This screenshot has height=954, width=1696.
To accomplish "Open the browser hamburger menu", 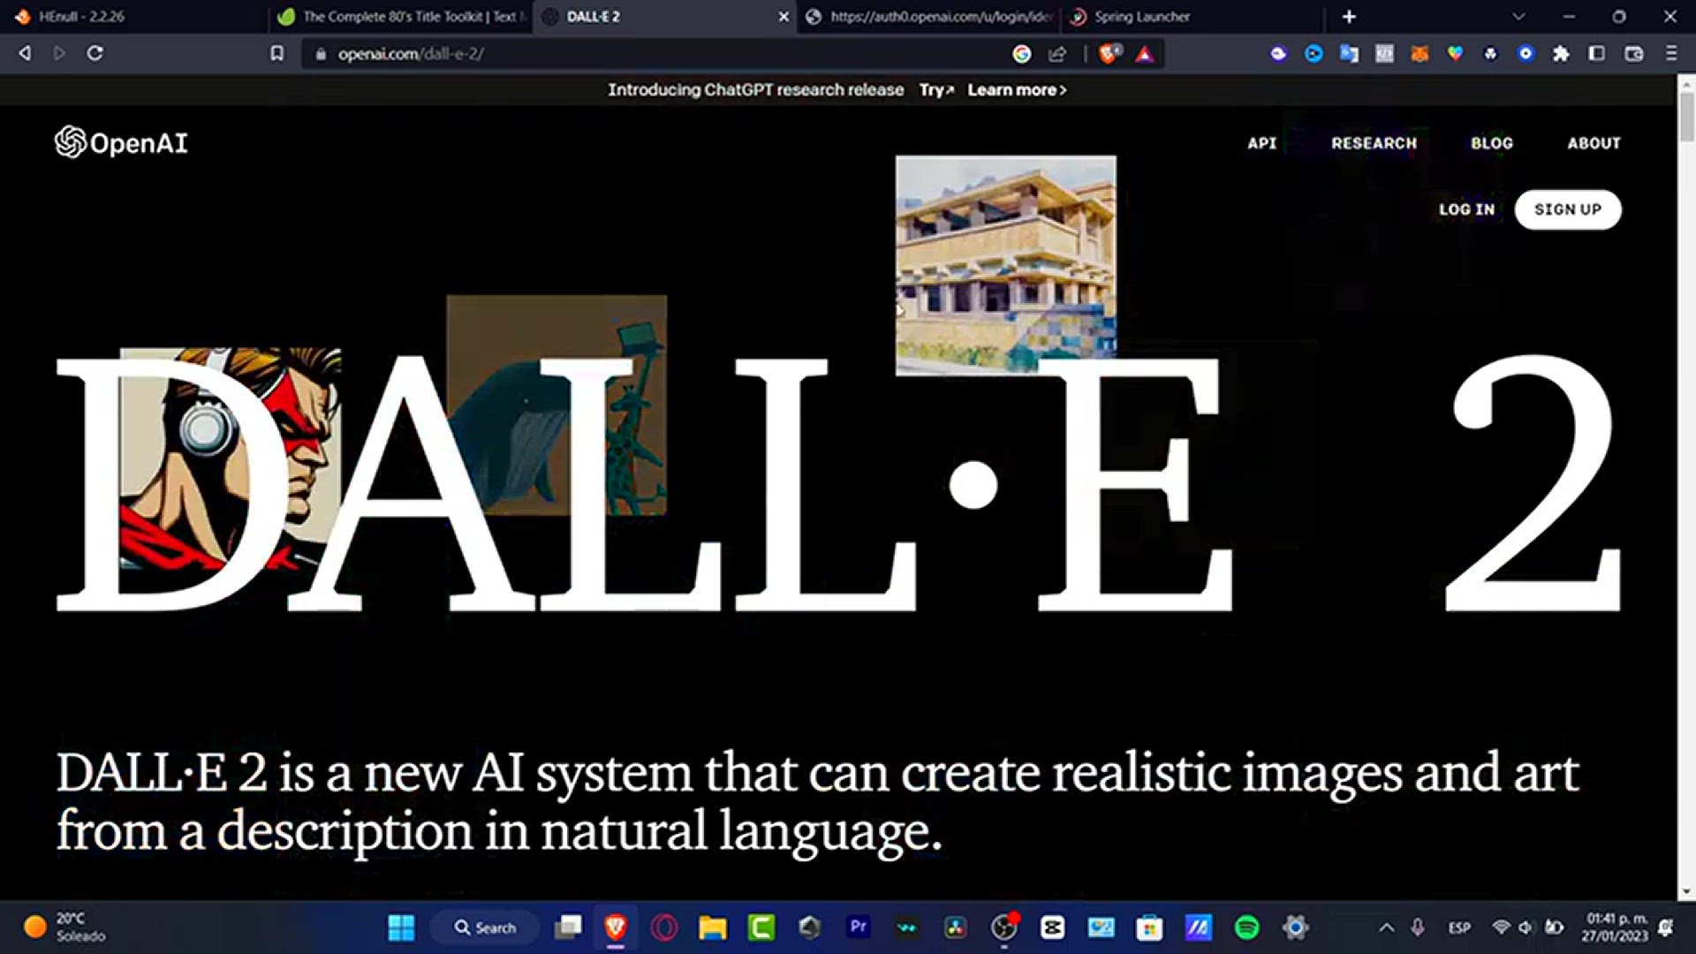I will pos(1671,54).
